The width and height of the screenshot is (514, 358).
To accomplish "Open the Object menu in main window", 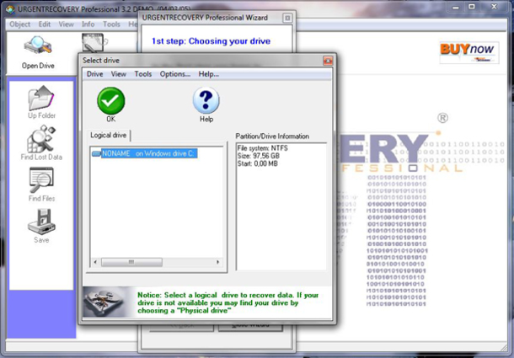I will click(x=19, y=24).
